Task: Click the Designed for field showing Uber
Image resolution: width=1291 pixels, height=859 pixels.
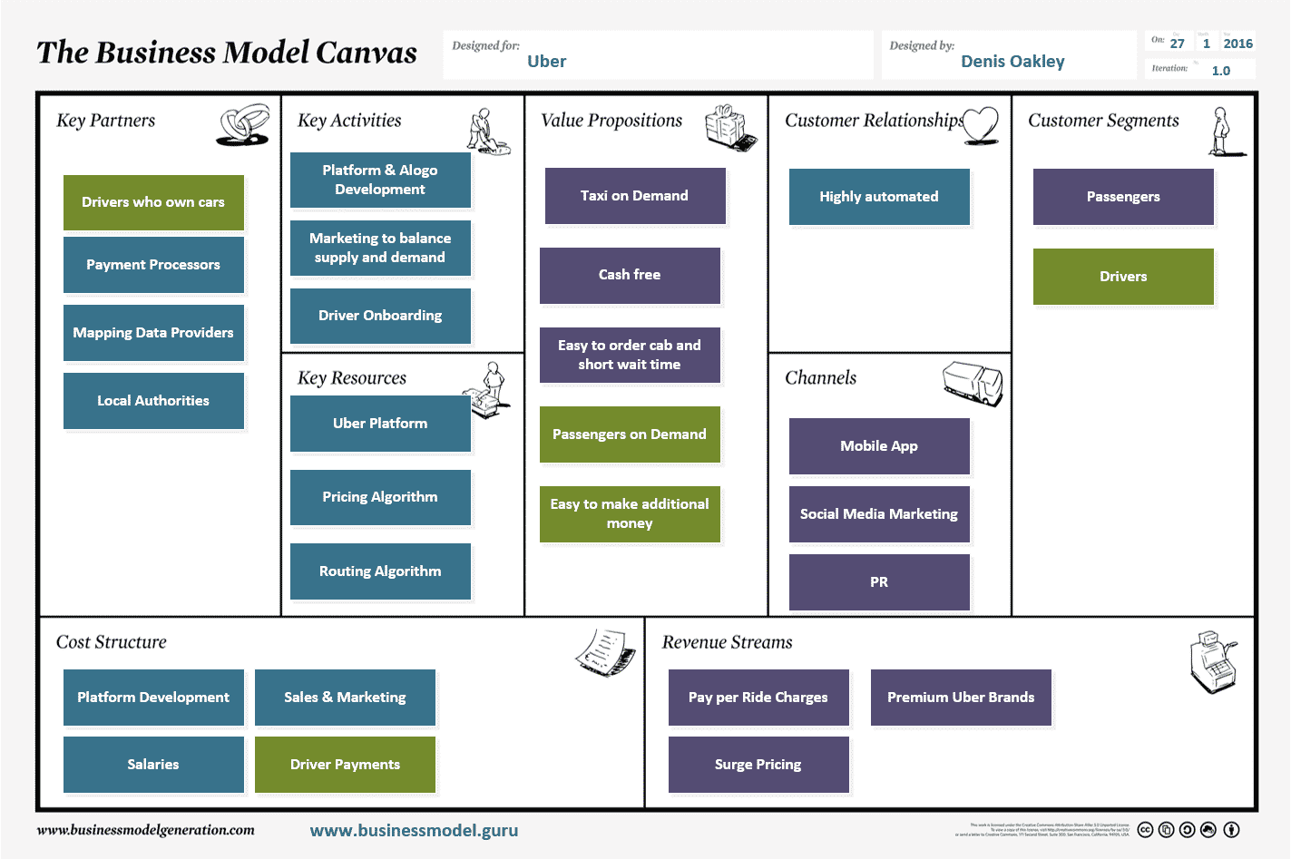Action: (658, 54)
